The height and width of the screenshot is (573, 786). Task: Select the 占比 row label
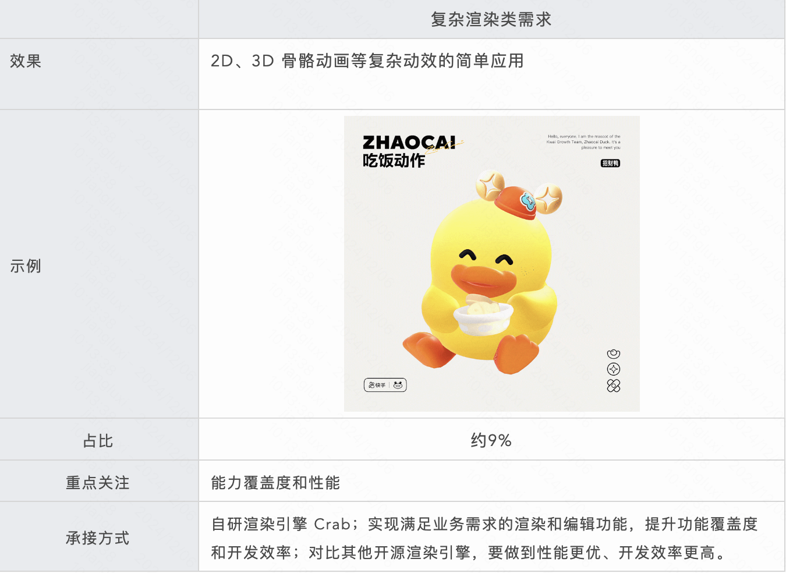pyautogui.click(x=98, y=441)
